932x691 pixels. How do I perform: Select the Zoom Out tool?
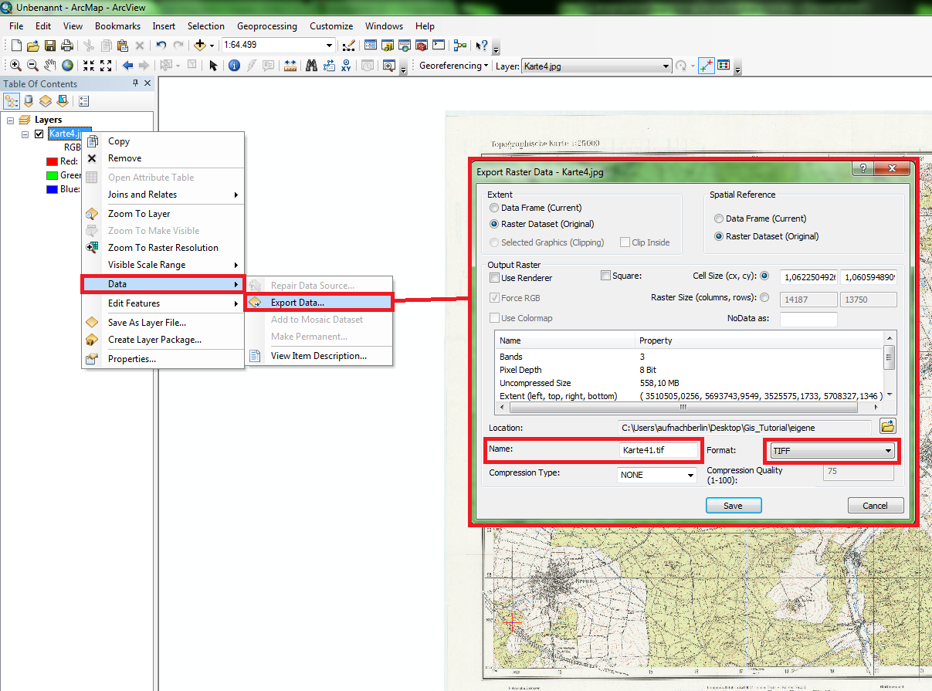pos(32,66)
